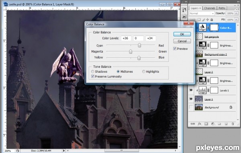Screen dimensions: 241x153
Task: Click Cyan-Red slider handle
Action: coord(139,45)
